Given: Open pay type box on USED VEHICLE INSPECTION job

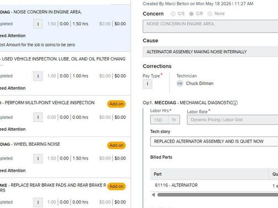Looking at the screenshot, I should (x=38, y=76).
